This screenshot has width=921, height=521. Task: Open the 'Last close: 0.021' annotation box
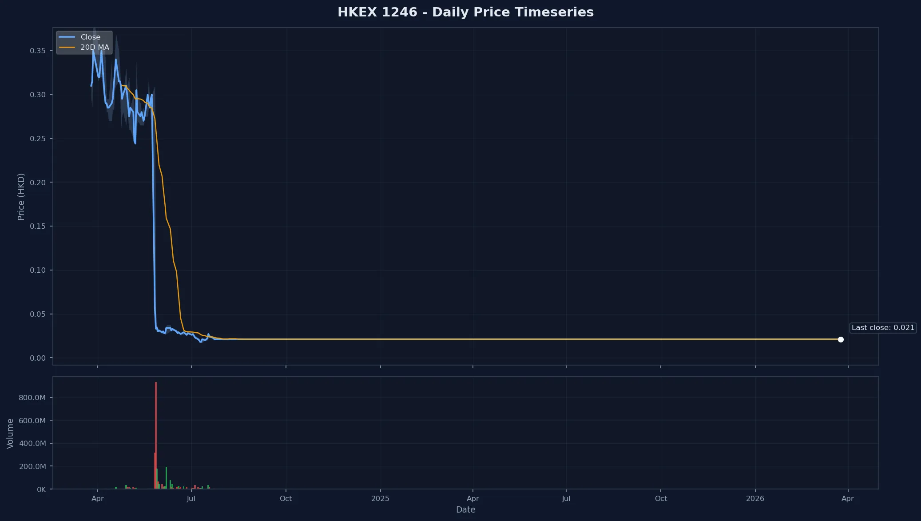[x=882, y=328]
